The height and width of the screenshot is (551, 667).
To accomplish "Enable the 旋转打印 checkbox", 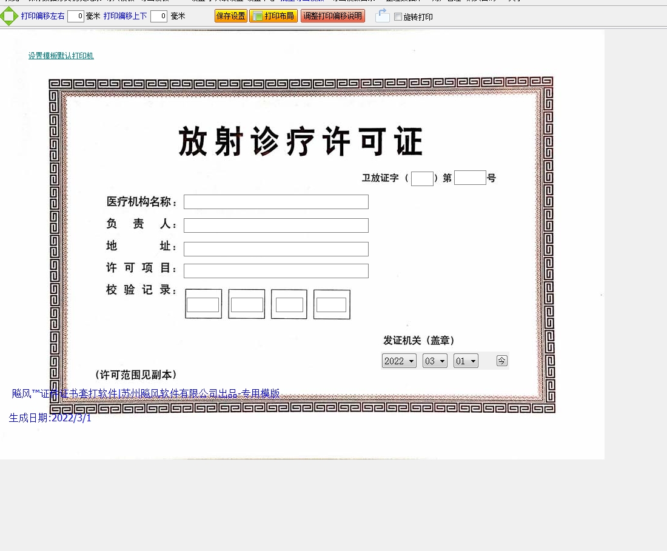I will (398, 17).
